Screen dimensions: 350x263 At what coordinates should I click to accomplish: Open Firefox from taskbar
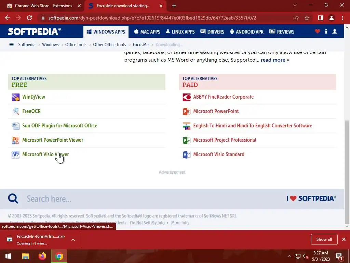click(x=42, y=256)
